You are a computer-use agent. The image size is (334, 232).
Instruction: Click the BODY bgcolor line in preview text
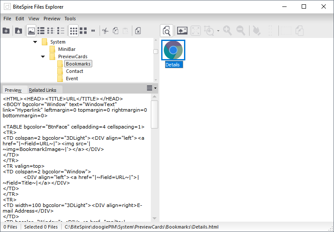[x=60, y=104]
